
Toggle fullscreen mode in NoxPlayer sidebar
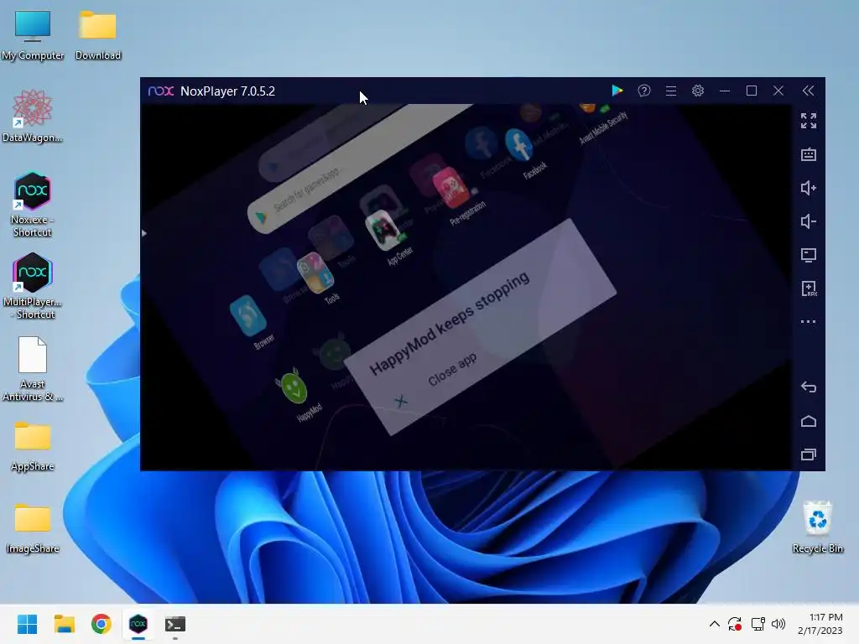tap(809, 121)
